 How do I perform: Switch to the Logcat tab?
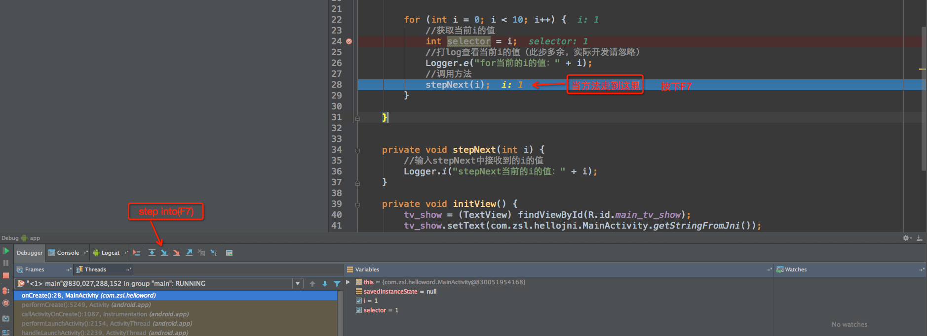point(110,253)
